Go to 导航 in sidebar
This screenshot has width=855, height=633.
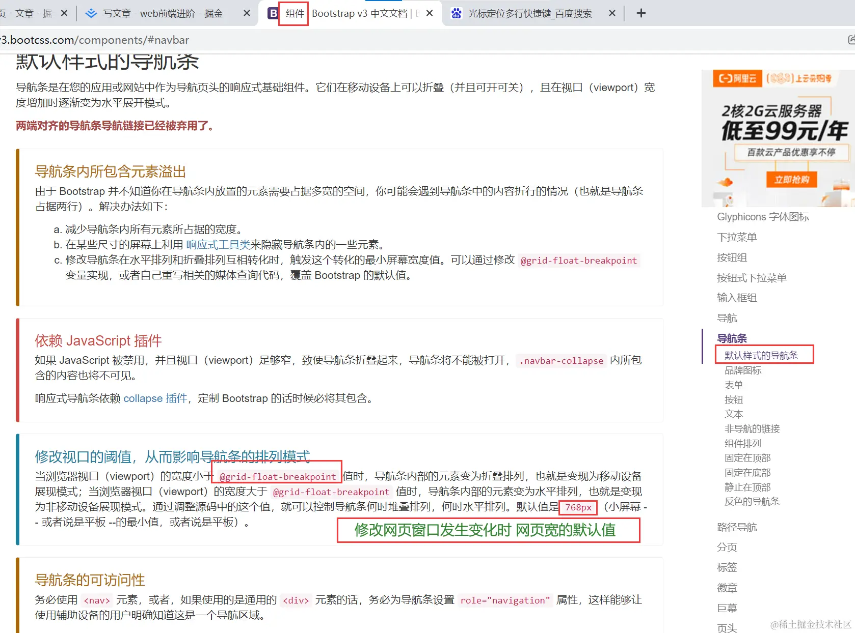click(727, 318)
